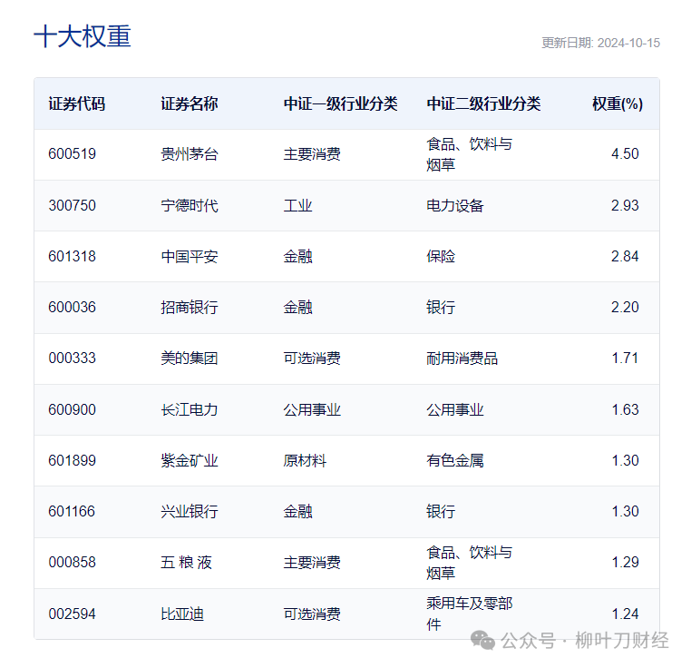This screenshot has width=691, height=668.
Task: Select stock code 300750
Action: (73, 205)
